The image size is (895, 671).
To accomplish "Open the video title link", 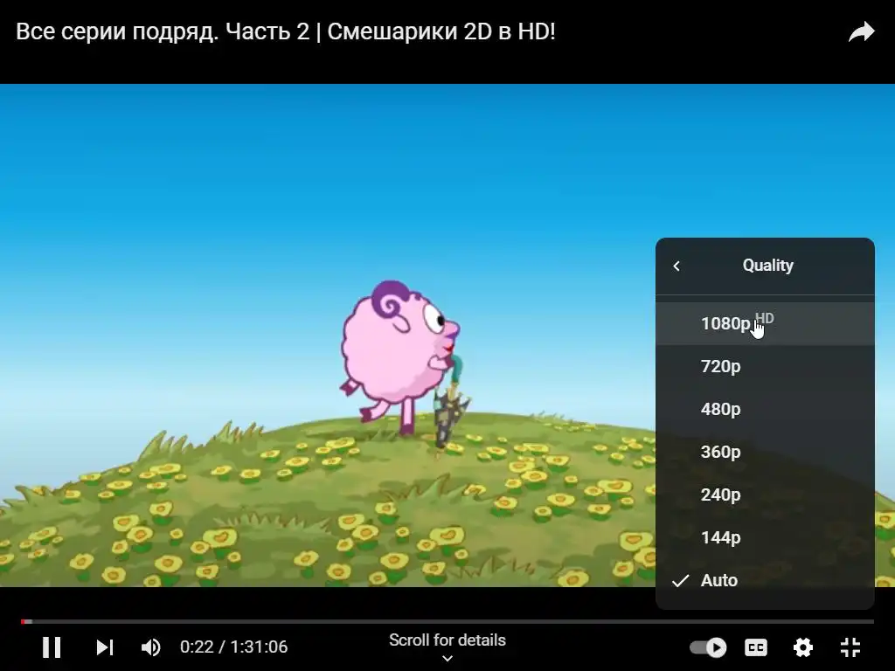I will tap(286, 32).
